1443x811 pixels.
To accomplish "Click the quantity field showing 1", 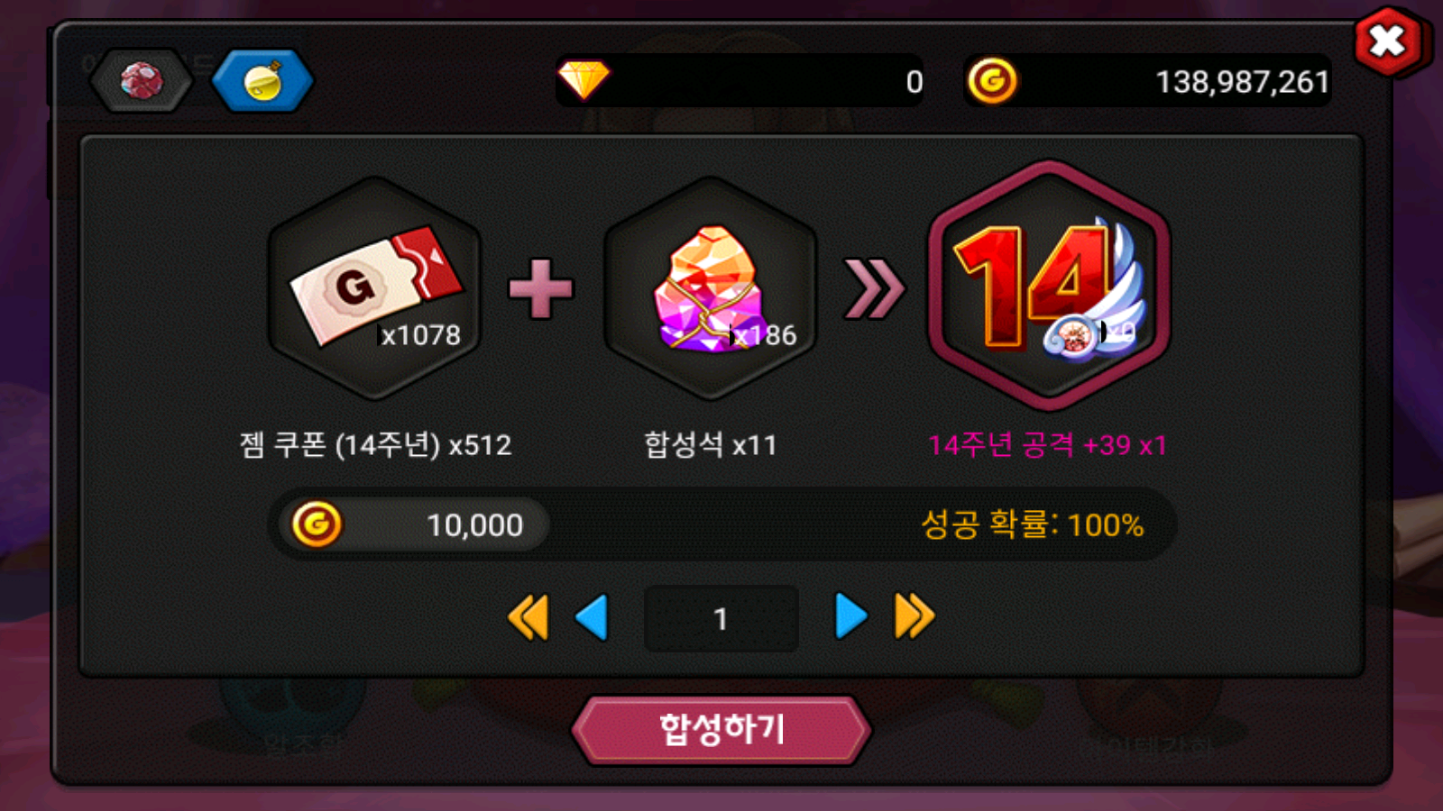I will pos(721,618).
